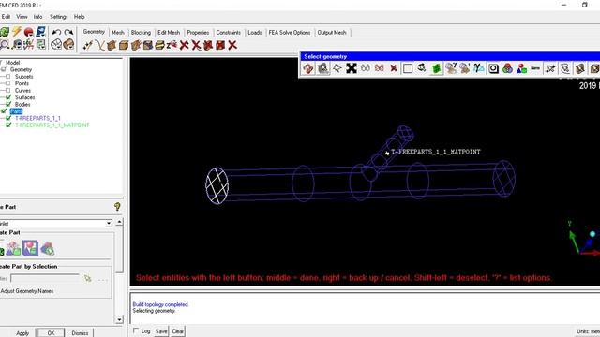Open the Blocking tab

point(141,33)
